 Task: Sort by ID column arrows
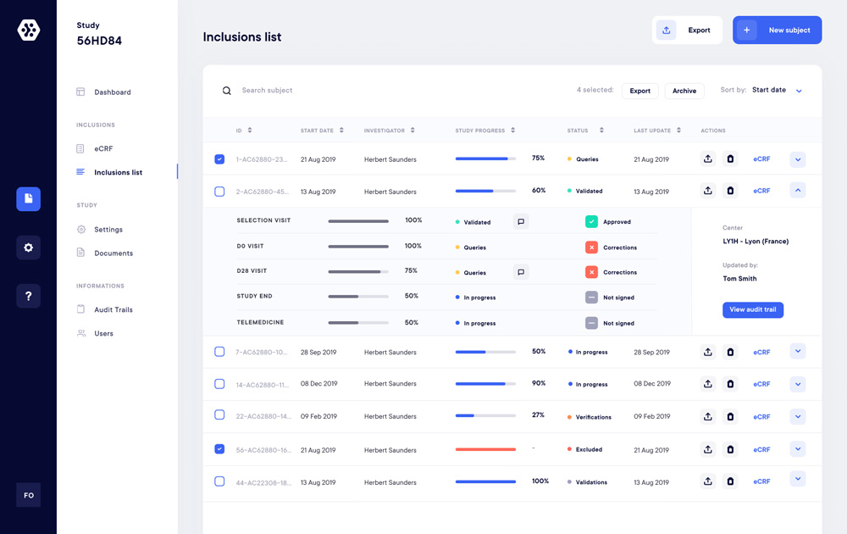[x=250, y=131]
